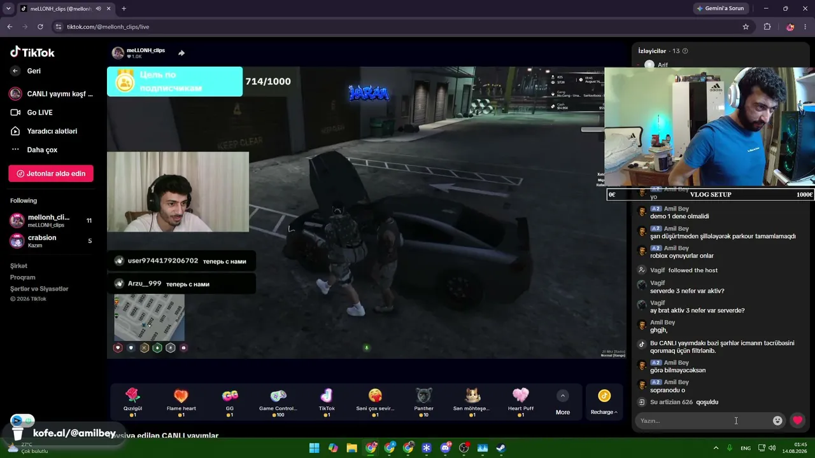Open File Explorer from the taskbar
The image size is (815, 458).
click(x=351, y=448)
